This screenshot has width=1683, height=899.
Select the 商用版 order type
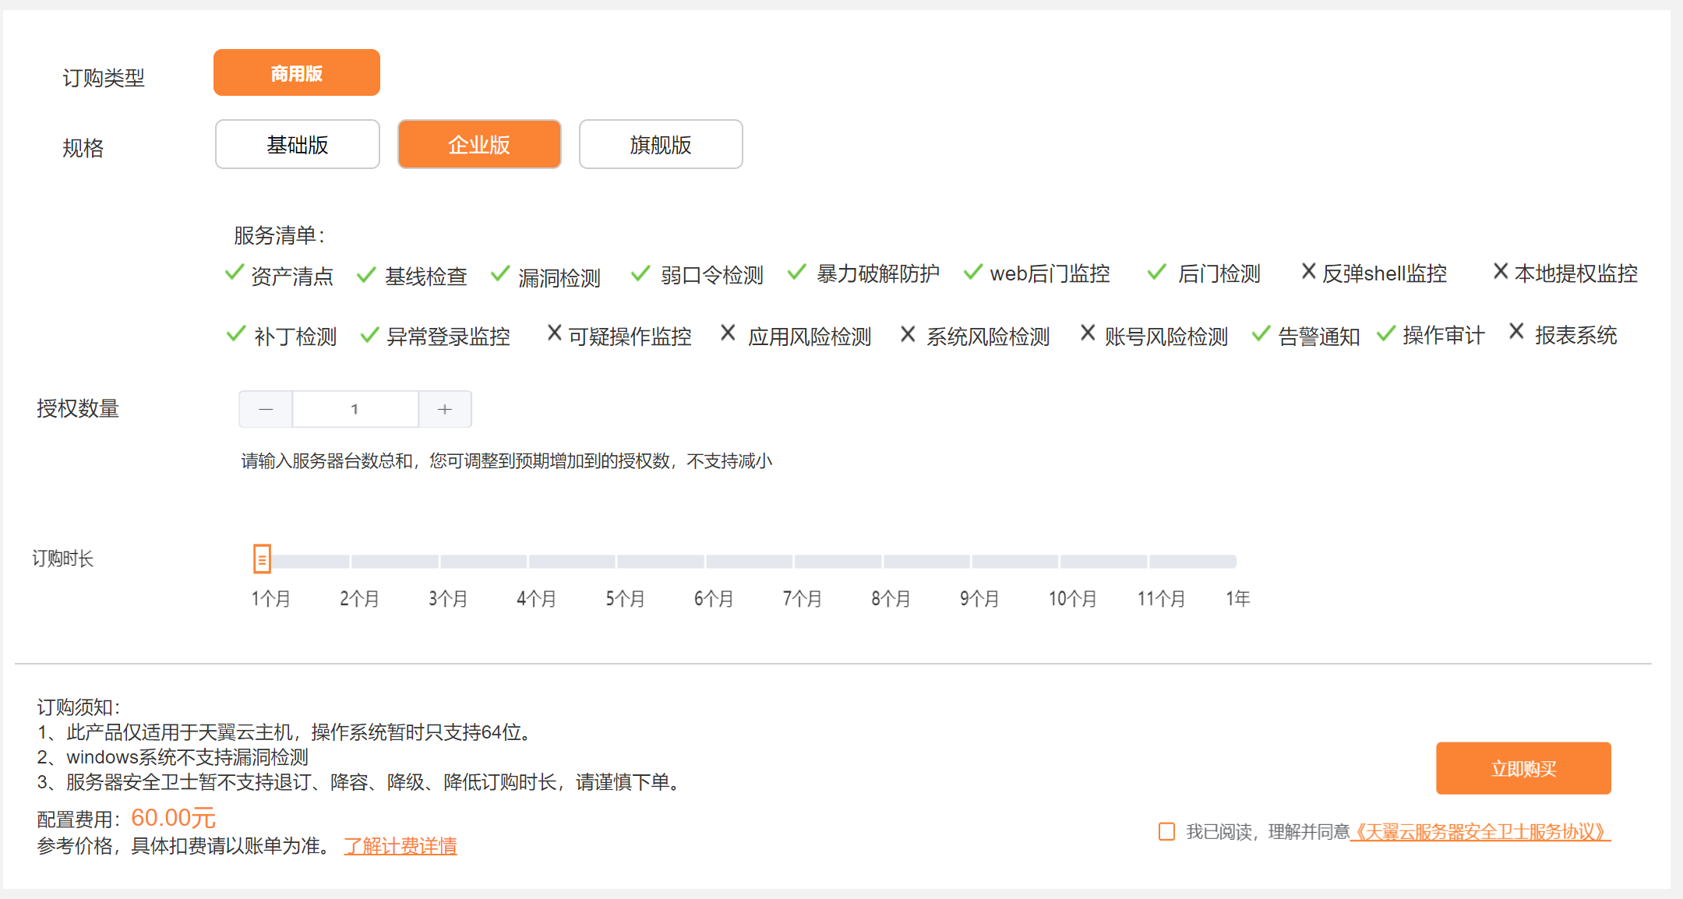(296, 73)
